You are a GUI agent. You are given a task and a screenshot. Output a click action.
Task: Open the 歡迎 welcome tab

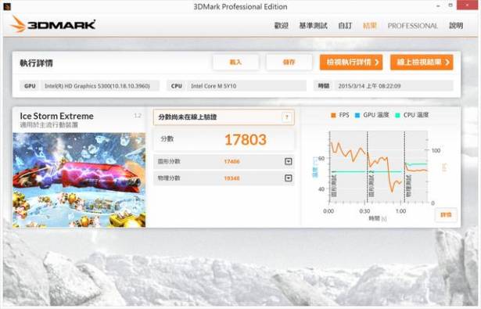[x=281, y=26]
